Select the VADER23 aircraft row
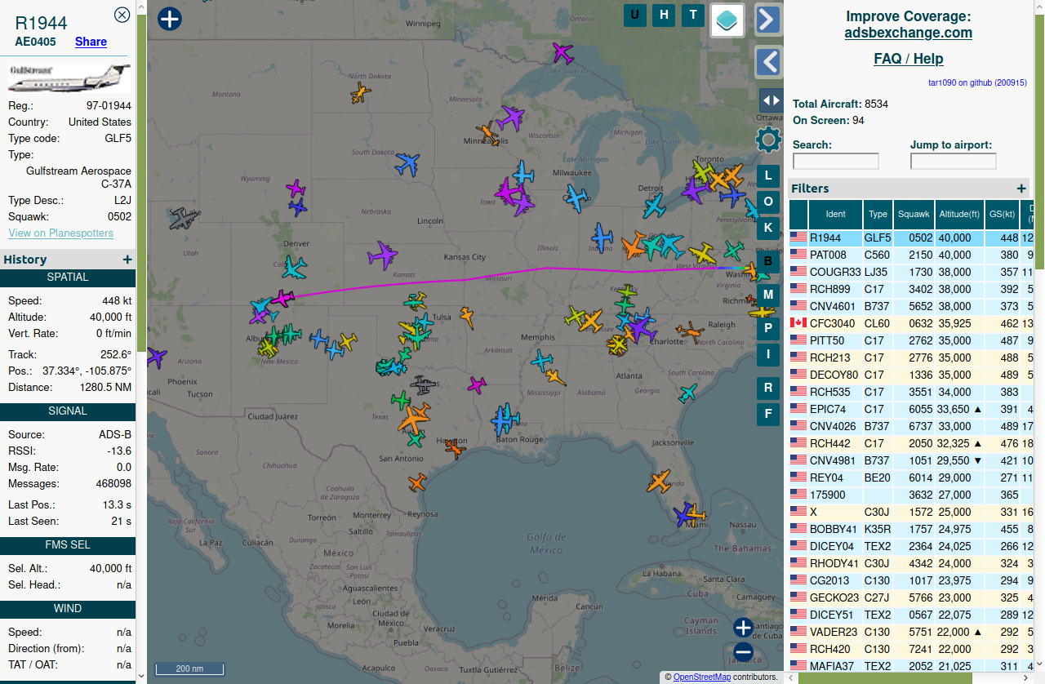Screen dimensions: 1045x684 (910, 632)
